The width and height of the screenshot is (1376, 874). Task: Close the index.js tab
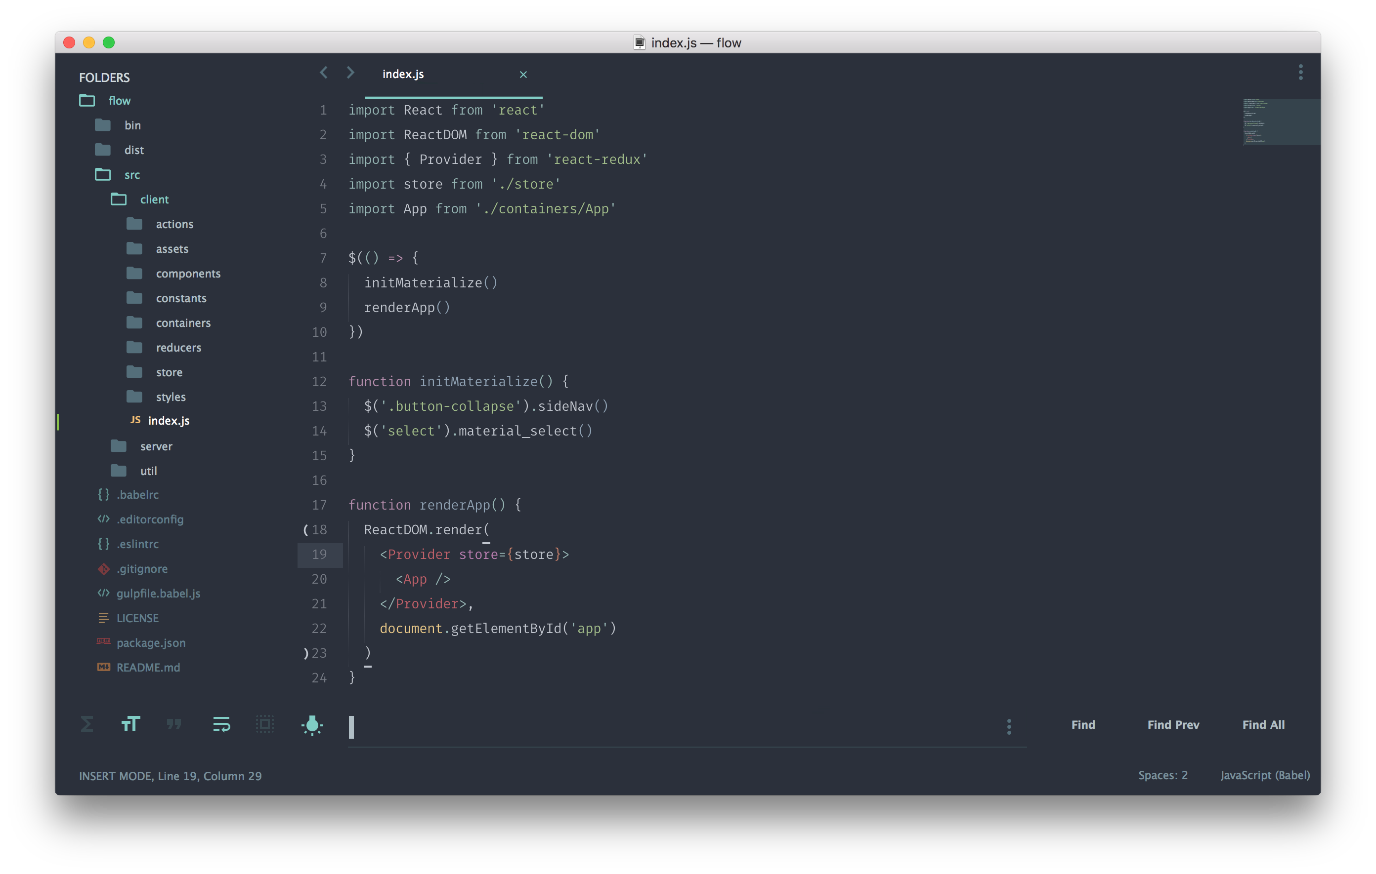523,75
